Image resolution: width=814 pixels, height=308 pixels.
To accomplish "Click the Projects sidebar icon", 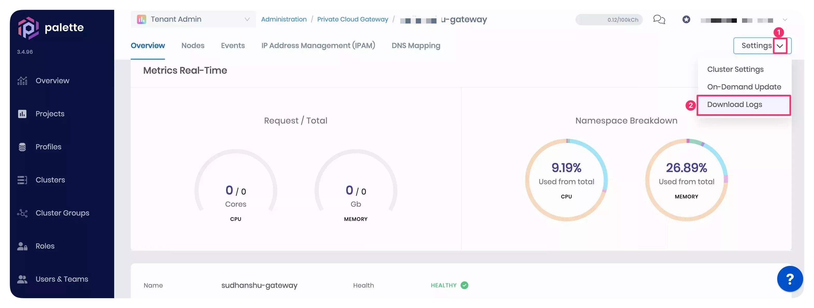I will 22,114.
